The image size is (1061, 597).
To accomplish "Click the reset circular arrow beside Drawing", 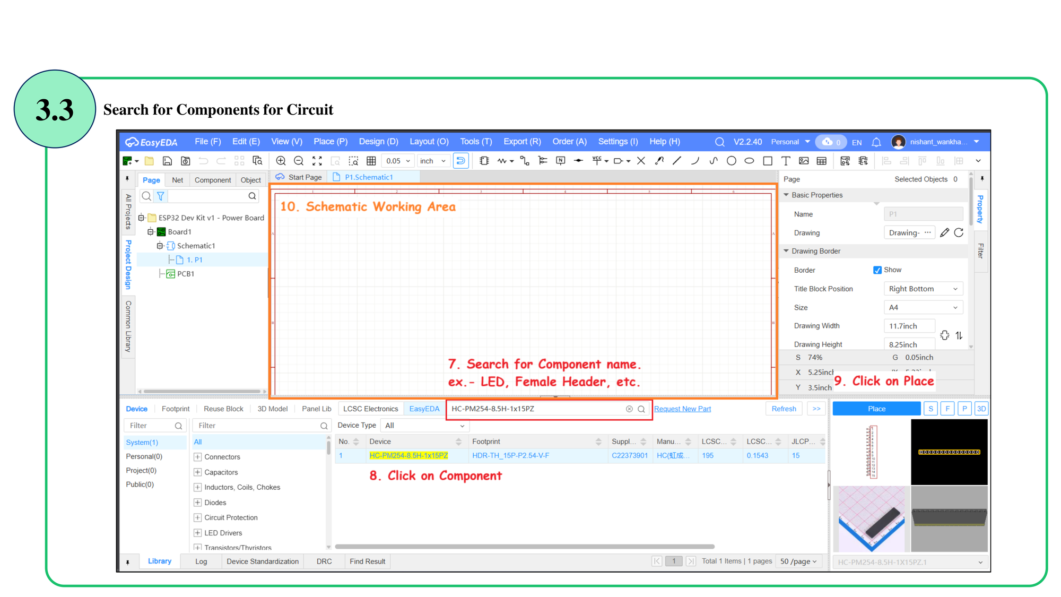I will (959, 233).
